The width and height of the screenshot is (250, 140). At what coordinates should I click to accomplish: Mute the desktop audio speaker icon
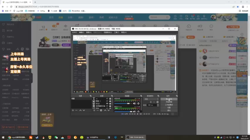(135, 104)
